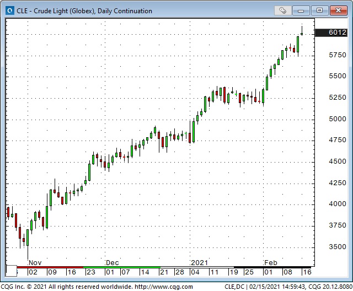Click the Feb month label
Viewport: 353px width, 291px height.
pos(271,263)
